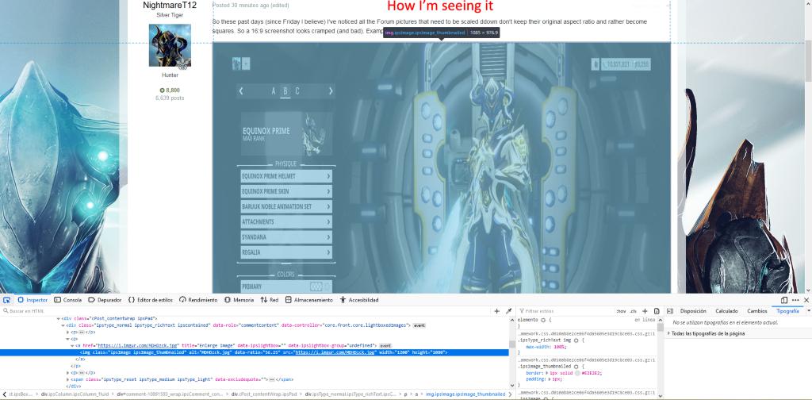Open the imgur href link in anchor tag
812x400 pixels.
138,345
